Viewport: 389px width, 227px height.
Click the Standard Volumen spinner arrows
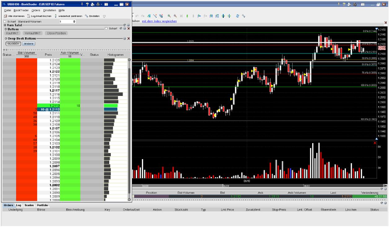tap(74, 21)
